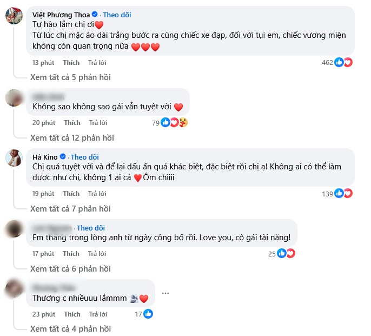Click the reaction icons on Việt Phương Thoa's comment

pyautogui.click(x=344, y=63)
